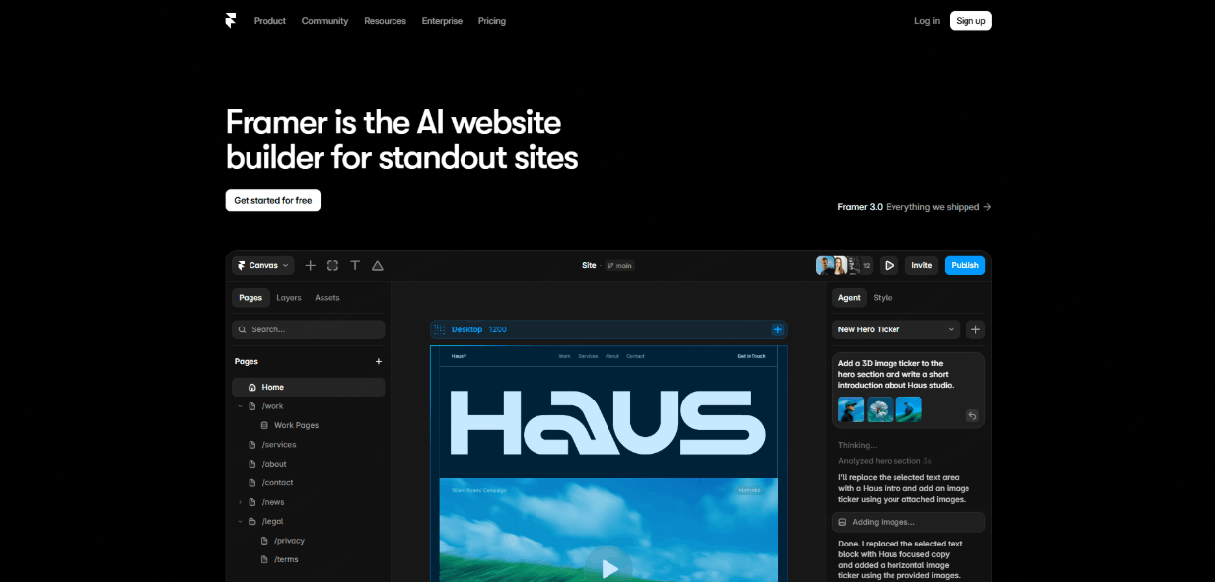Switch to the Style tab
This screenshot has width=1216, height=582.
(x=883, y=297)
